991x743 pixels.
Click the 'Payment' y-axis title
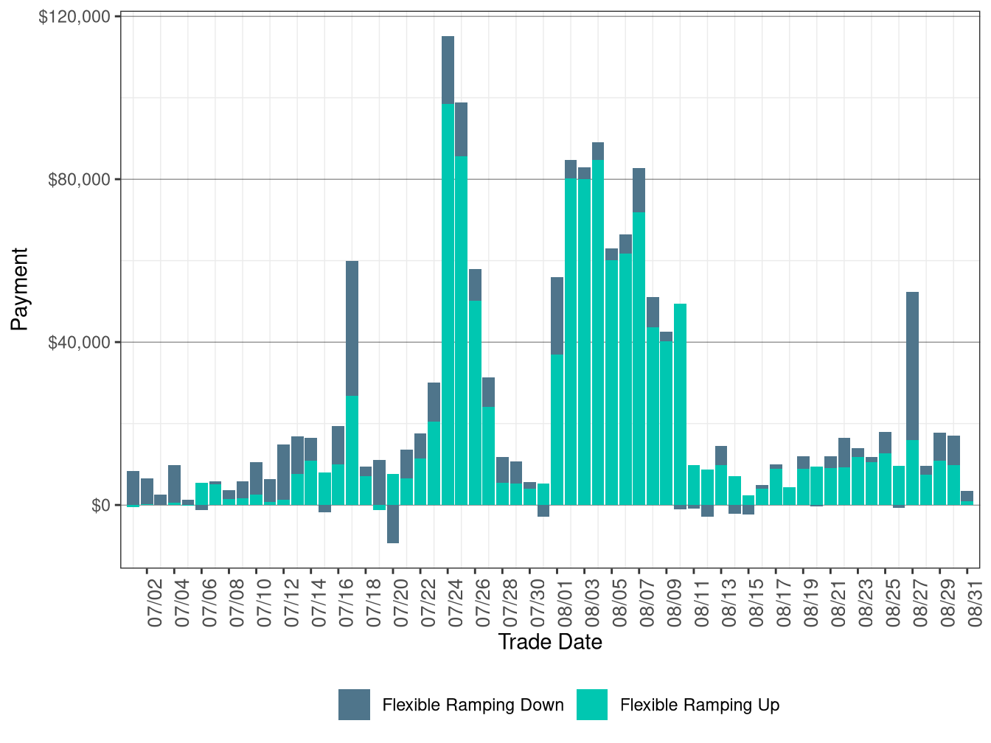tap(20, 289)
